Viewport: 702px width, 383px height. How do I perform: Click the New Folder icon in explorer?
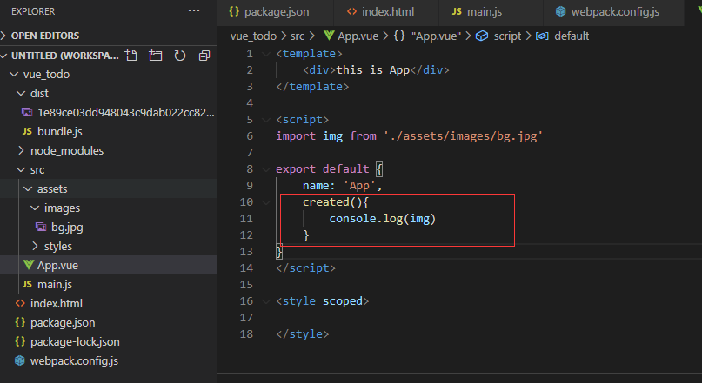156,56
